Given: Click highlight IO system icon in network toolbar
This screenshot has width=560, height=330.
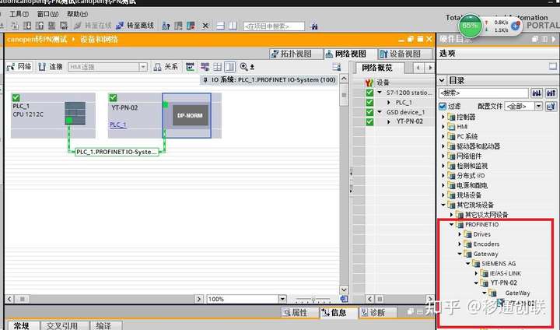Looking at the screenshot, I should 205,66.
